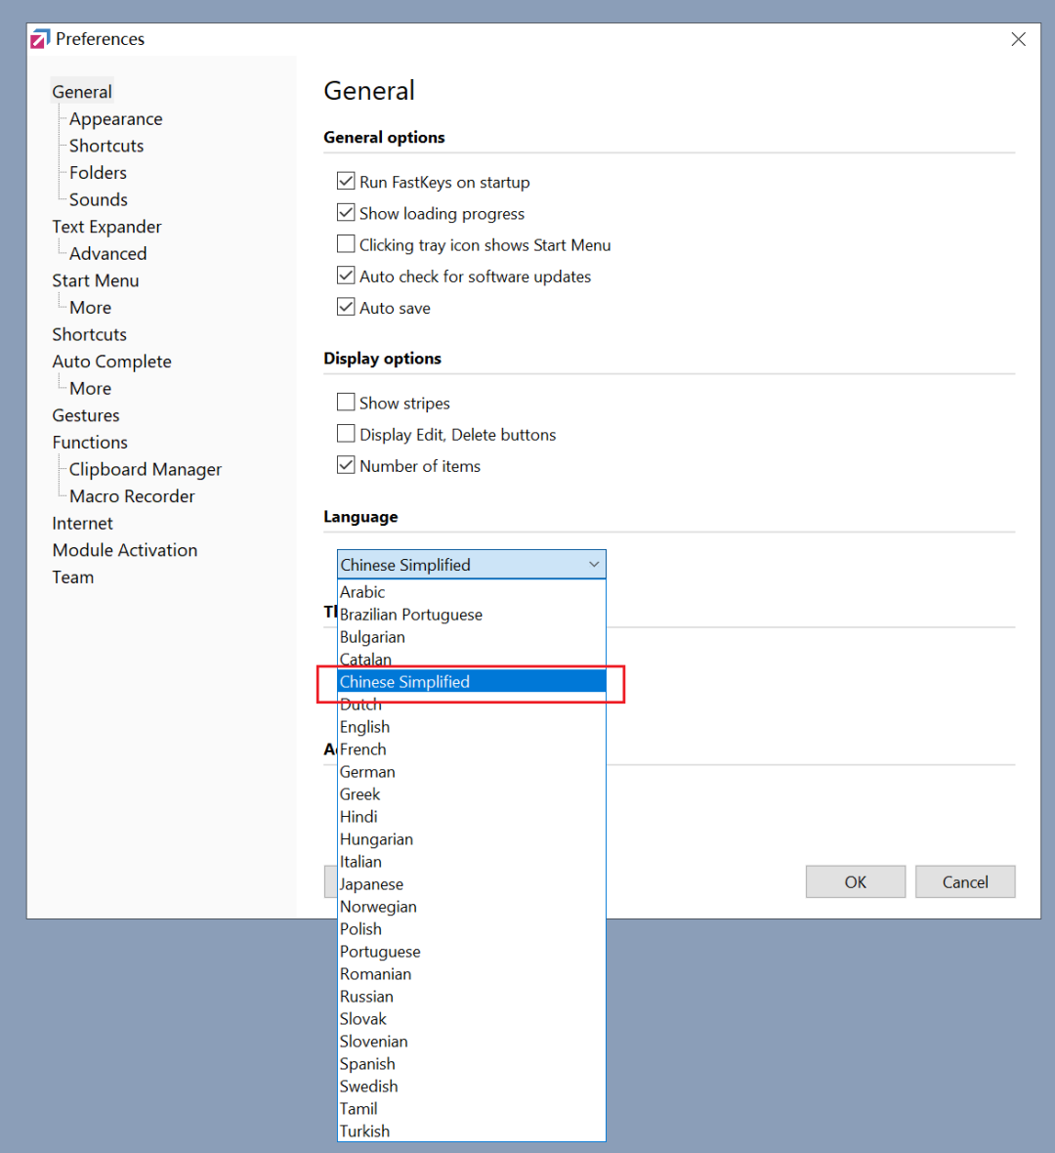The height and width of the screenshot is (1153, 1055).
Task: Open the Appearance preferences page
Action: (115, 119)
